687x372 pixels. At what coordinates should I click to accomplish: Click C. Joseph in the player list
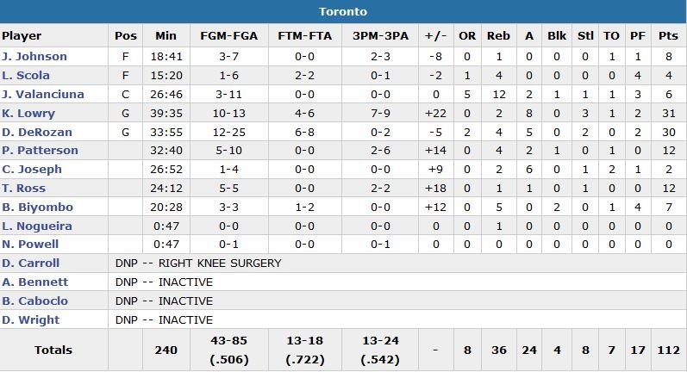(32, 169)
